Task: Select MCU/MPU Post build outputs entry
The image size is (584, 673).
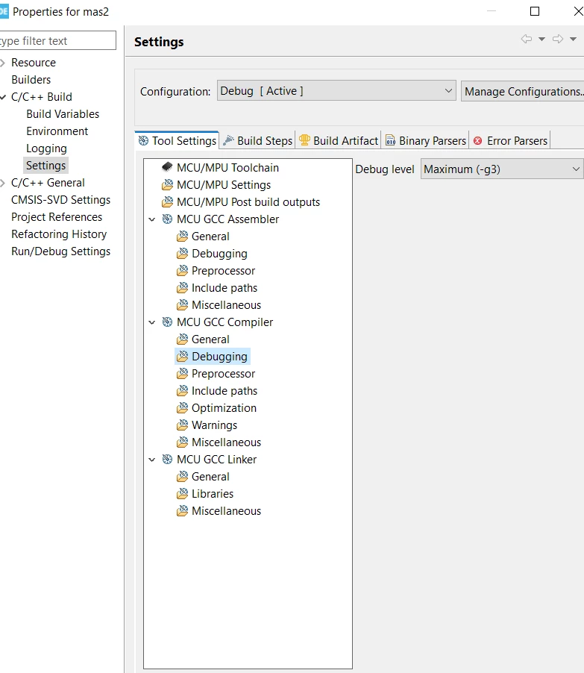Action: coord(248,201)
